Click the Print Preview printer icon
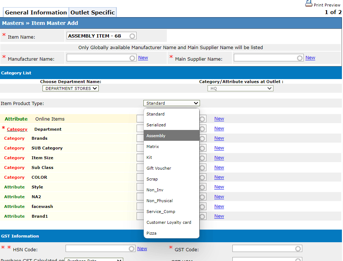 point(309,4)
